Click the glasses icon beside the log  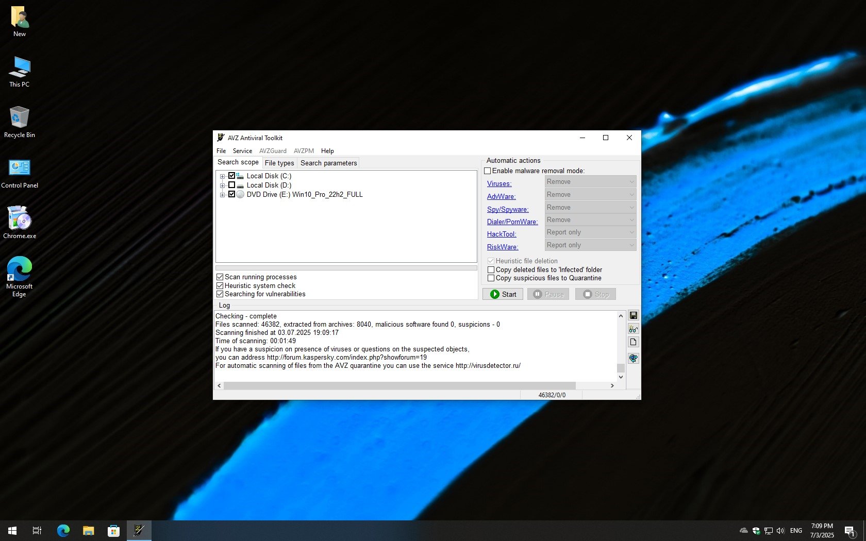tap(633, 329)
